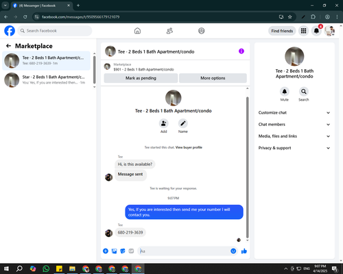
Task: Choose a GIF from the composer
Action: pyautogui.click(x=131, y=251)
